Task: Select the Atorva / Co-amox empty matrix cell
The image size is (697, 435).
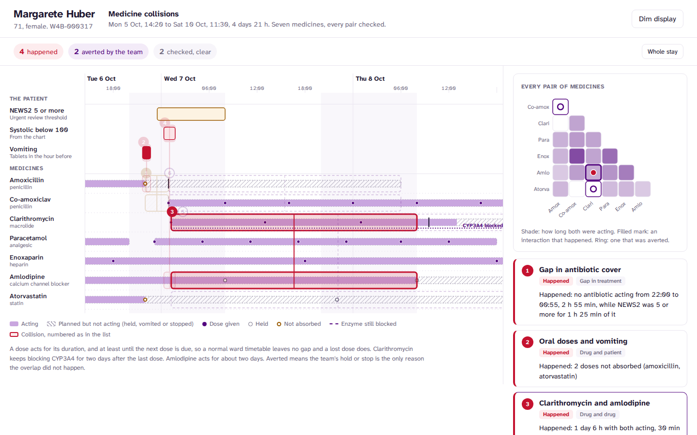Action: click(x=577, y=189)
